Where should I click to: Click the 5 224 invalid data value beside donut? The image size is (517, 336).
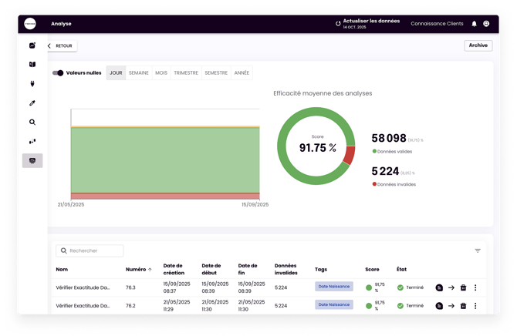click(x=385, y=171)
